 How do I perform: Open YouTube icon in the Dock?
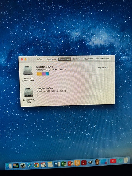click(x=113, y=161)
